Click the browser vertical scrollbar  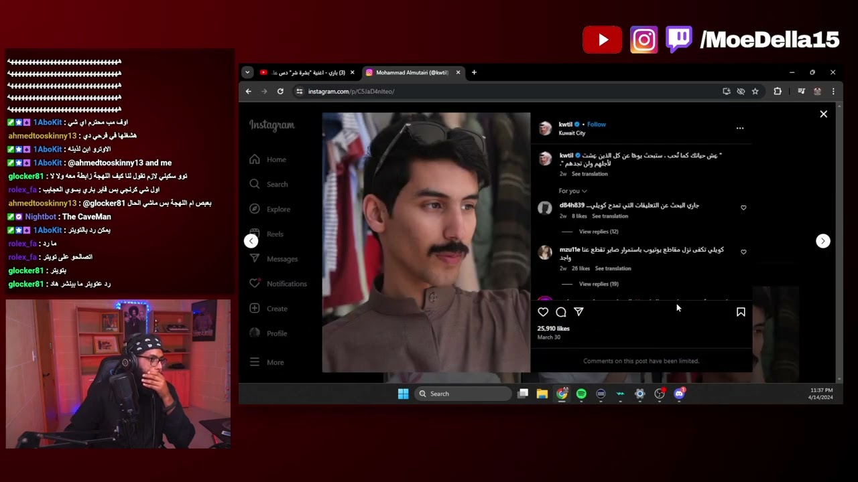(839, 242)
